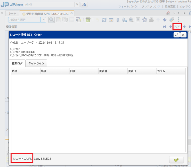Viewport: 191px width, 167px height.
Task: Open the Attachment paperclip icon
Action: click(118, 20)
